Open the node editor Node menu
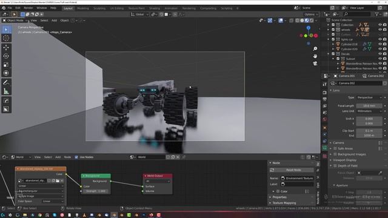The image size is (388, 218). 67,157
